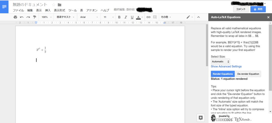Viewport: 272px width, 123px height.
Task: Toggle underline formatting
Action: 132,17
